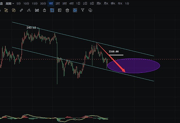Switch to the 5分 timeframe
Viewport: 180px width, 123px height.
19,3
